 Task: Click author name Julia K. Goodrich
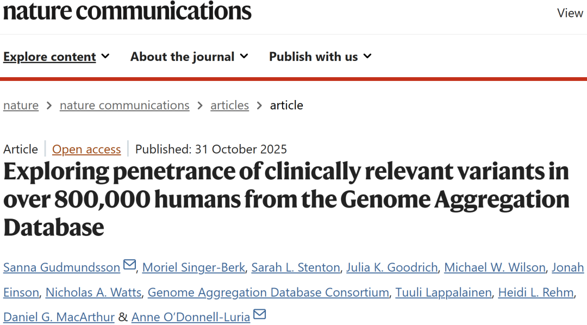coord(392,267)
